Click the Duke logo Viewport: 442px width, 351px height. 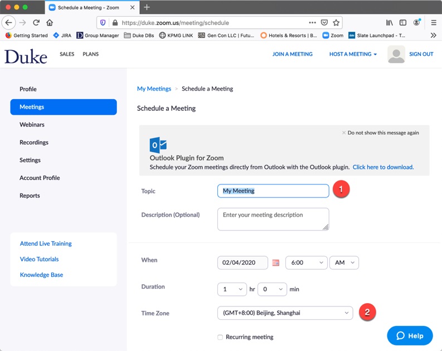coord(26,57)
